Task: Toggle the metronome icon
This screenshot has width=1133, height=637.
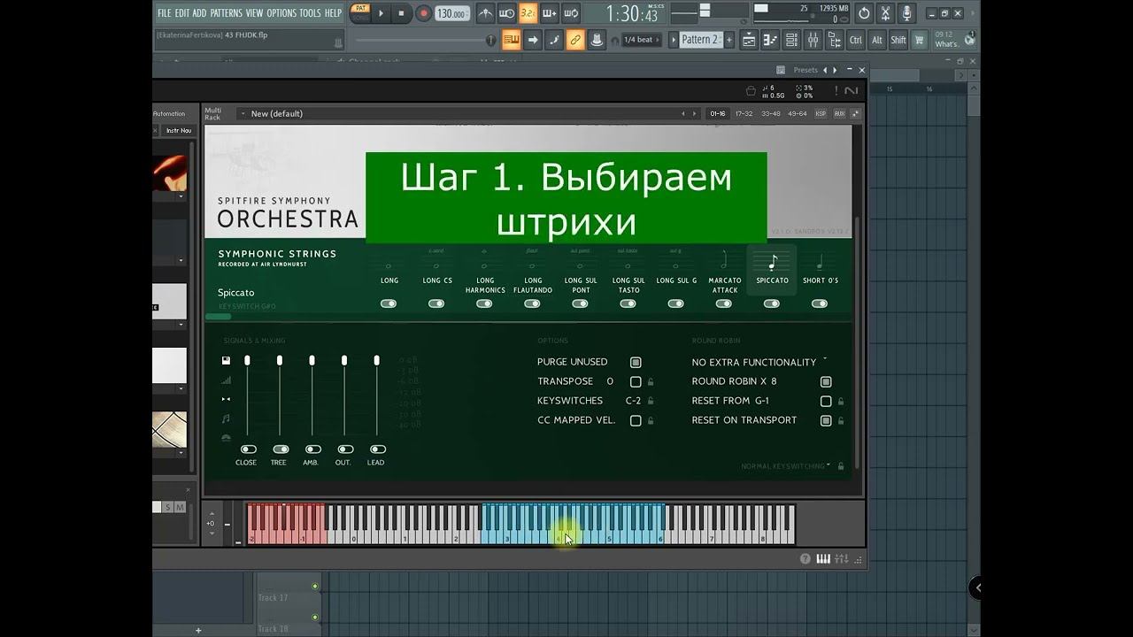Action: coord(486,13)
